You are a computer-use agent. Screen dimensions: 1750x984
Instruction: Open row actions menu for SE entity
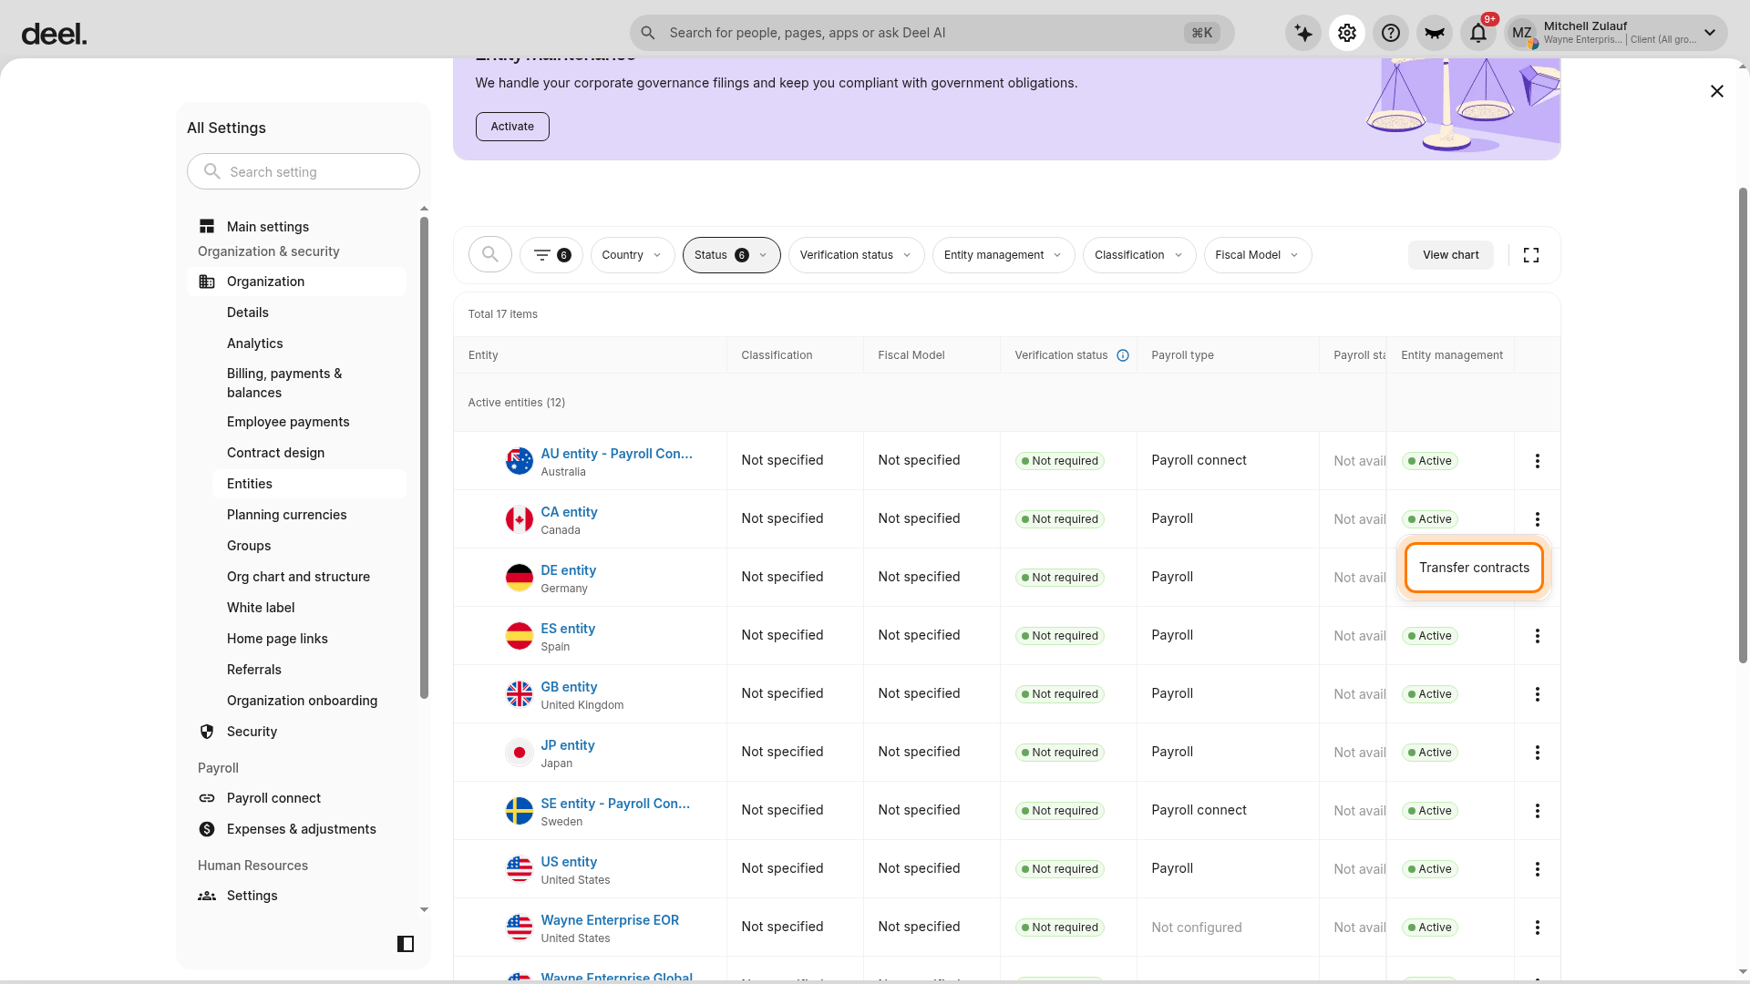coord(1538,811)
